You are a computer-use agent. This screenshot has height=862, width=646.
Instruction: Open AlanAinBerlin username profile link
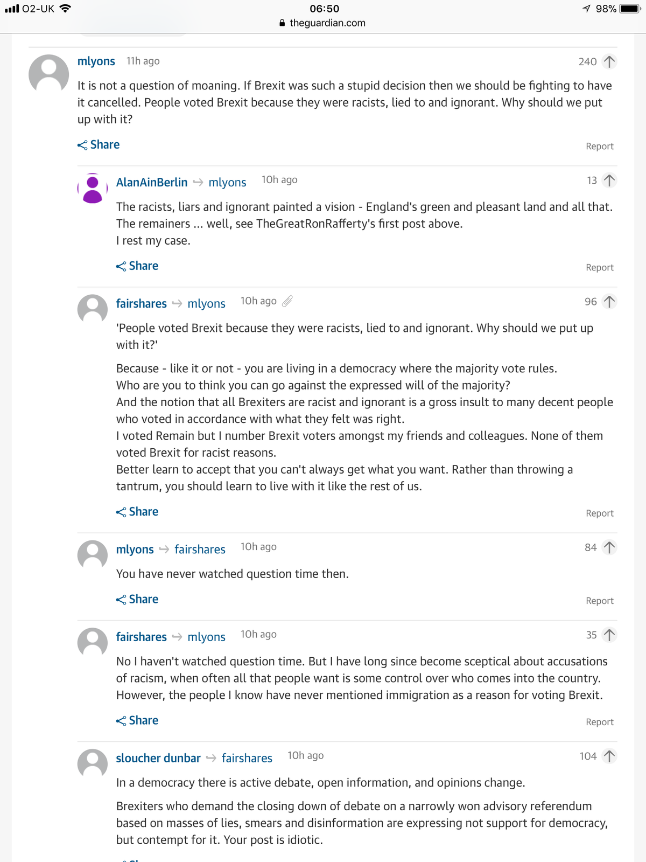[x=152, y=182]
